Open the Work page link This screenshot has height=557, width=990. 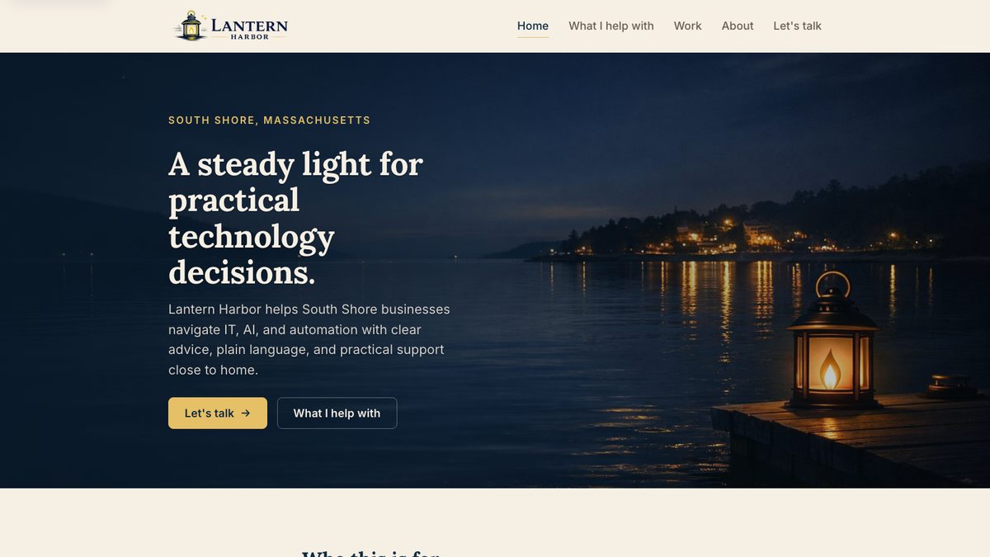[x=687, y=26]
